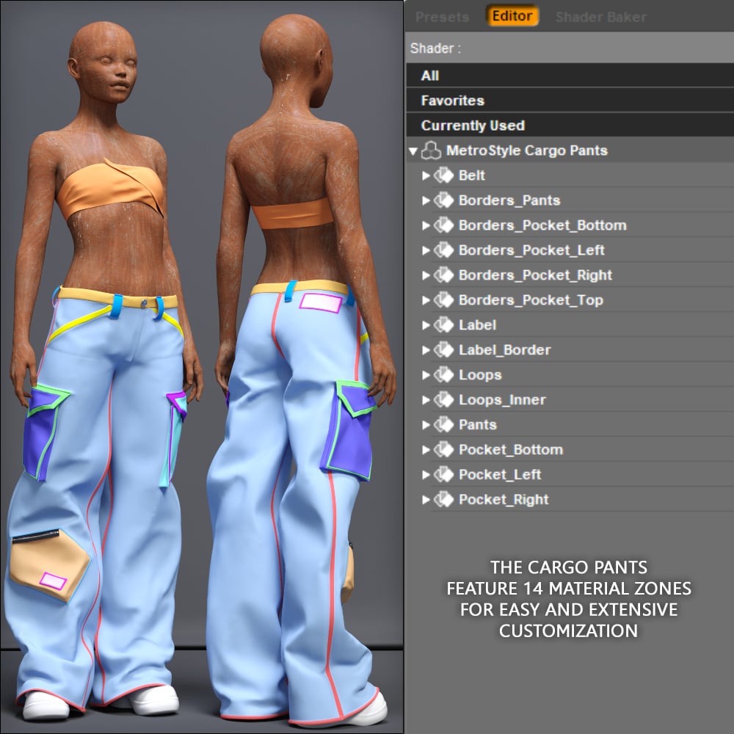
Task: Select the Belt surface name
Action: [x=472, y=175]
